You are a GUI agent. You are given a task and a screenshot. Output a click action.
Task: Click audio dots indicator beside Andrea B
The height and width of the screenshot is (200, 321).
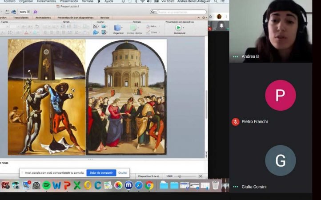pyautogui.click(x=236, y=56)
